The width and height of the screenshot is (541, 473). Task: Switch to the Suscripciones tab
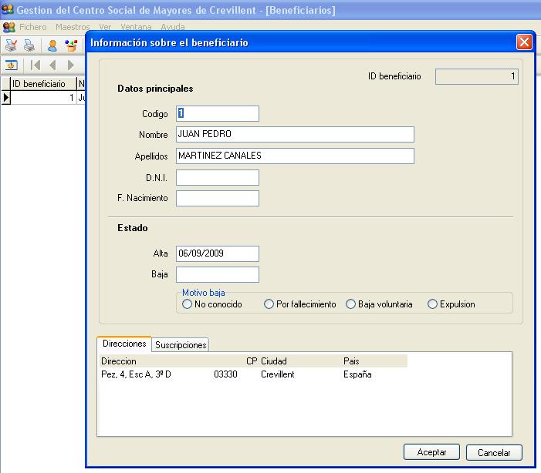[181, 345]
